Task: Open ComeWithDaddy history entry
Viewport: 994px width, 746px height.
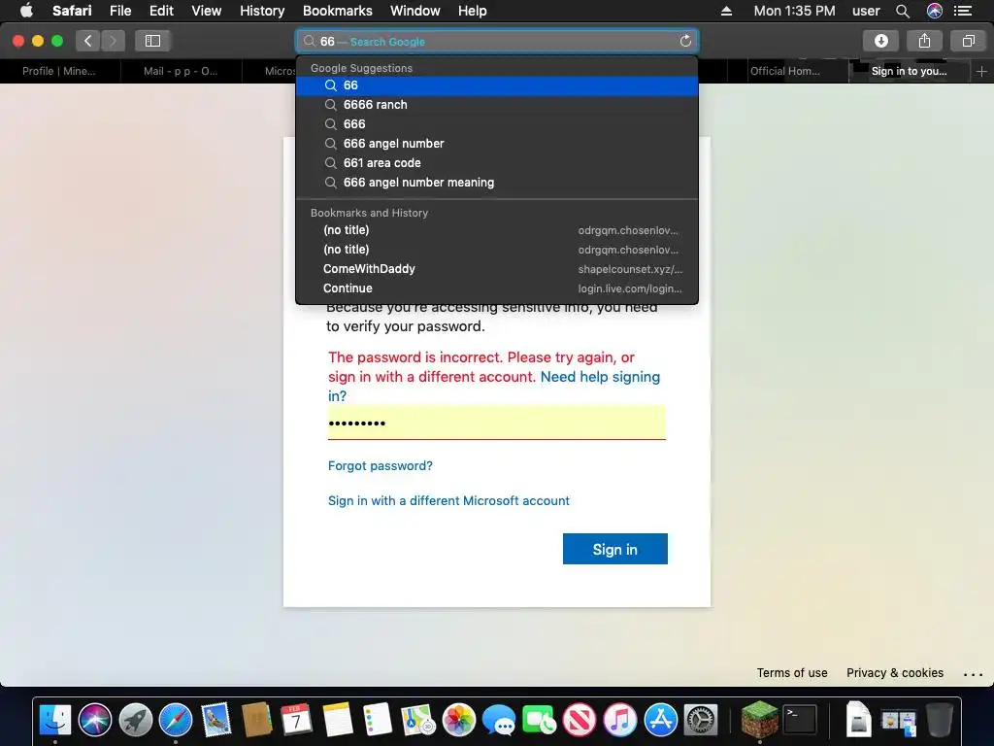Action: (497, 269)
